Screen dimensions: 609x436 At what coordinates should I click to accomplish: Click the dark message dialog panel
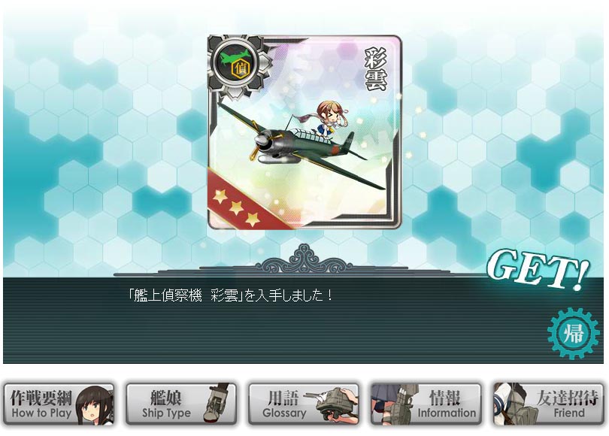[303, 321]
